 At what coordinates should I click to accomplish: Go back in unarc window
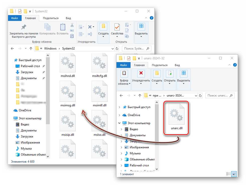pos(121,96)
